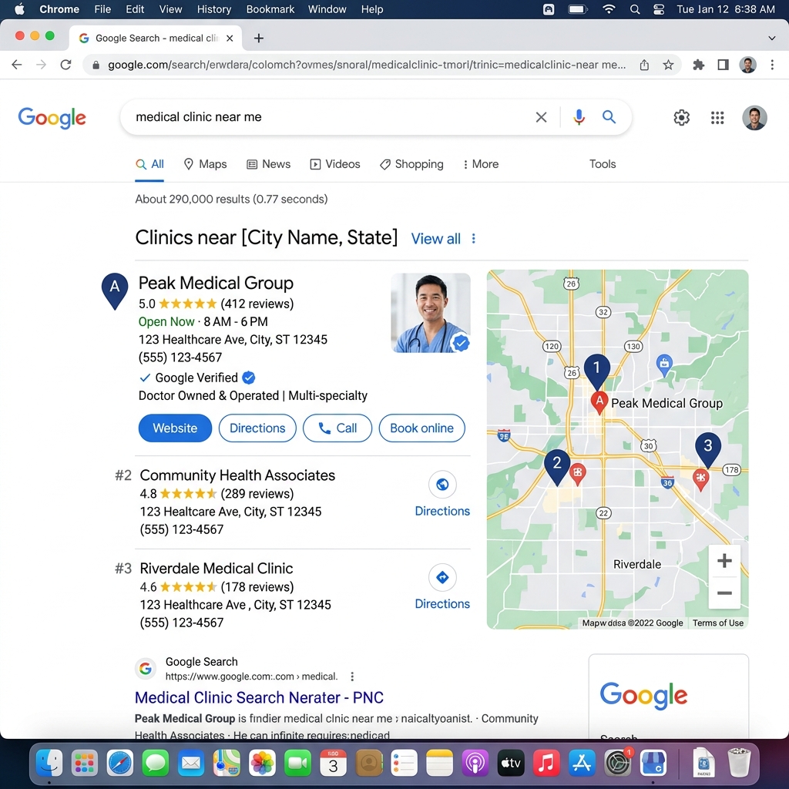Expand the tab search chevron
This screenshot has height=789, width=789.
pos(772,39)
